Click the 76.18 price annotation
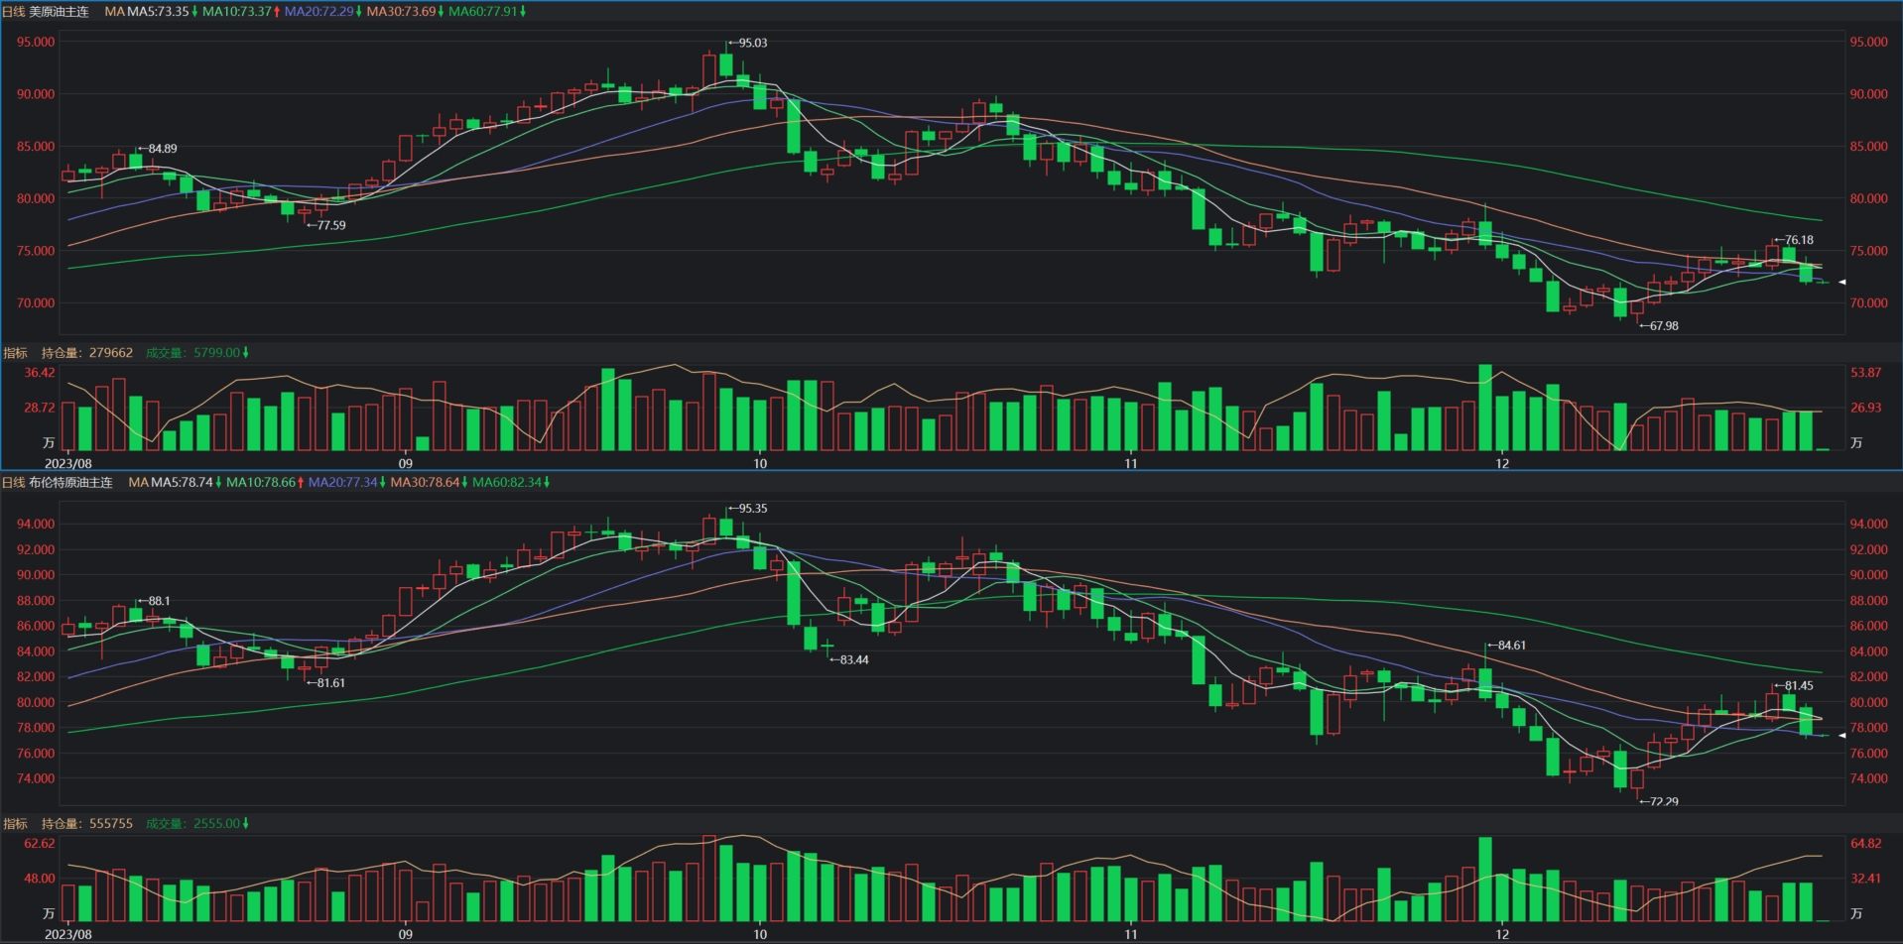This screenshot has width=1903, height=944. pyautogui.click(x=1794, y=240)
